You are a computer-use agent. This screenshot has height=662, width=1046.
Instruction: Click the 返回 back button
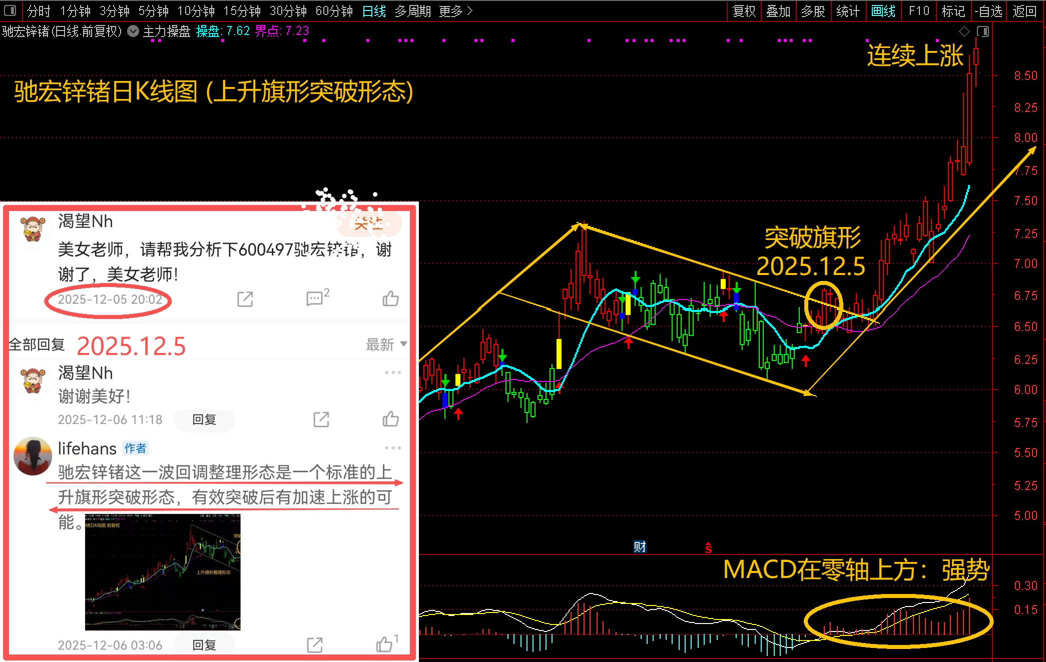1025,10
